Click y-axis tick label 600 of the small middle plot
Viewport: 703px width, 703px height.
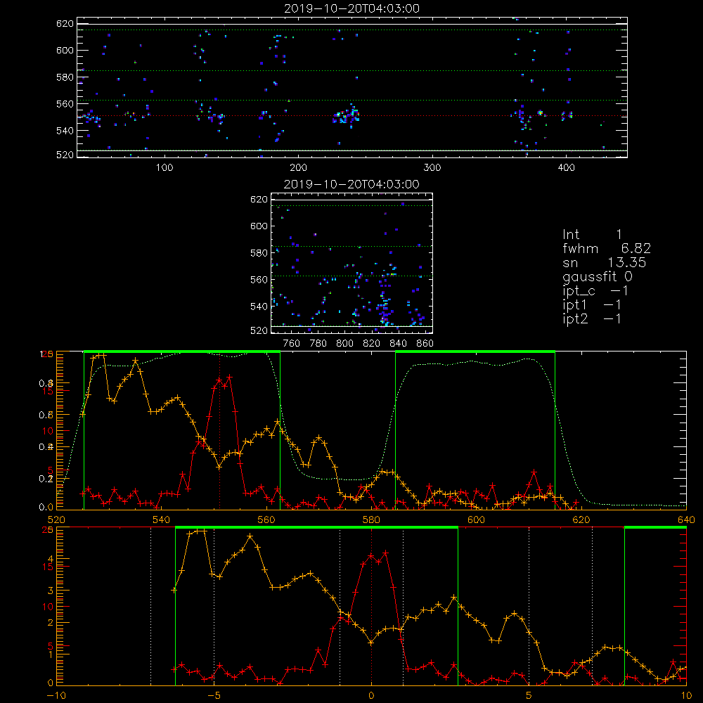259,226
